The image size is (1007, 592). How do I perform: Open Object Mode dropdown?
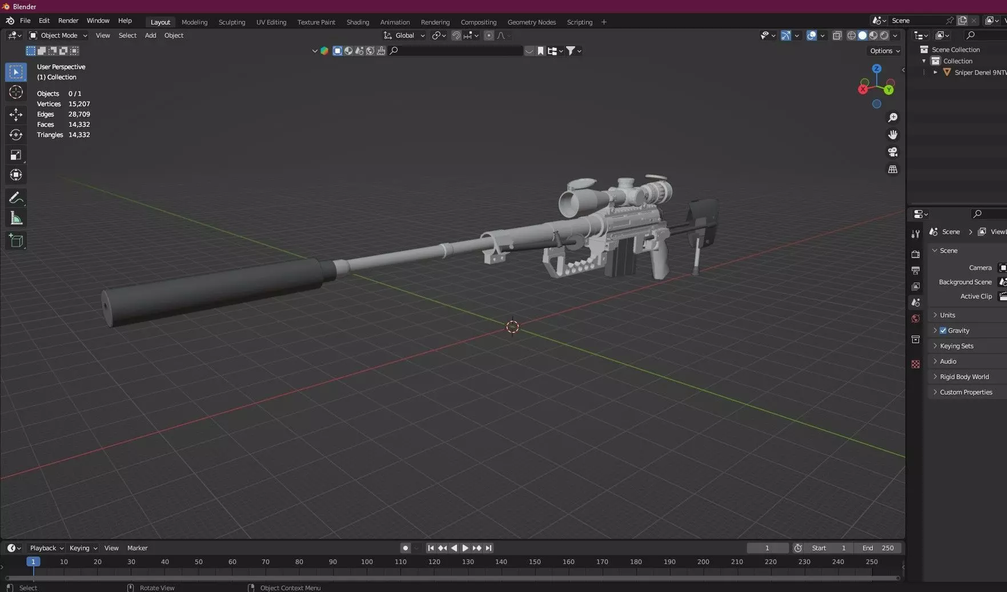(58, 35)
